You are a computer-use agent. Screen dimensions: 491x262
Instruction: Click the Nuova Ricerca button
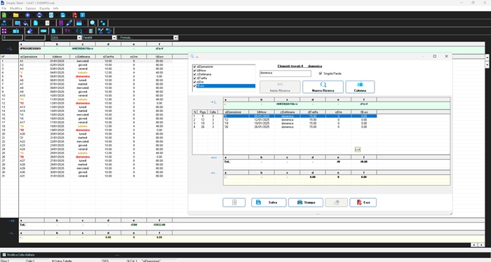point(323,87)
